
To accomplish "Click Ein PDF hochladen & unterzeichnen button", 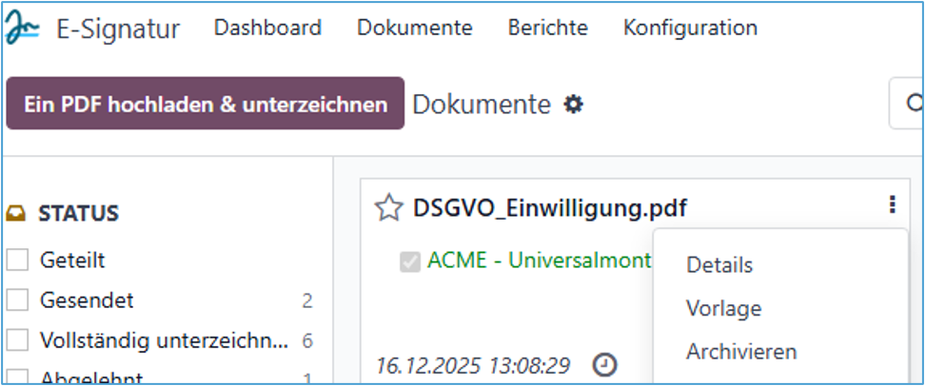I will (x=206, y=104).
